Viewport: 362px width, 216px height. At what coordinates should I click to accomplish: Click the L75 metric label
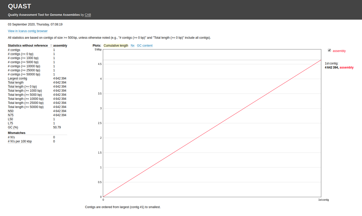10,123
